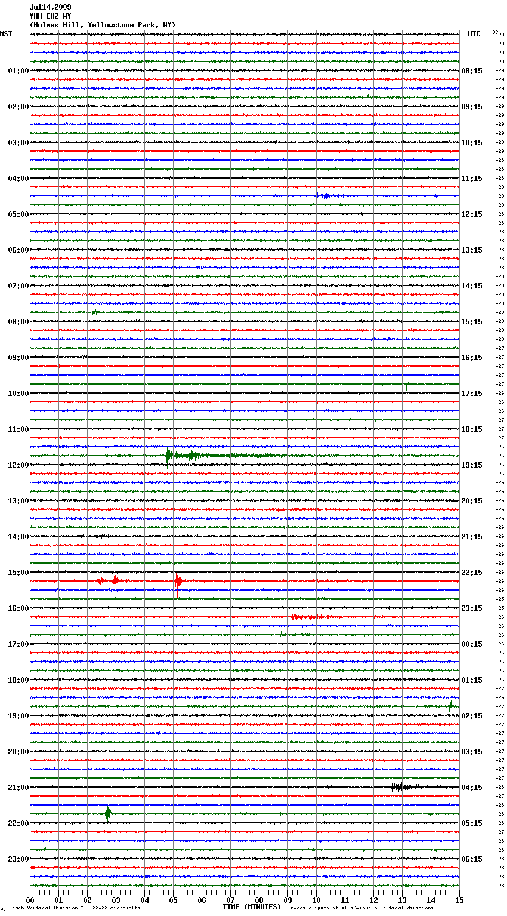
Task: Select the 07:00 MST time label
Action: click(18, 286)
